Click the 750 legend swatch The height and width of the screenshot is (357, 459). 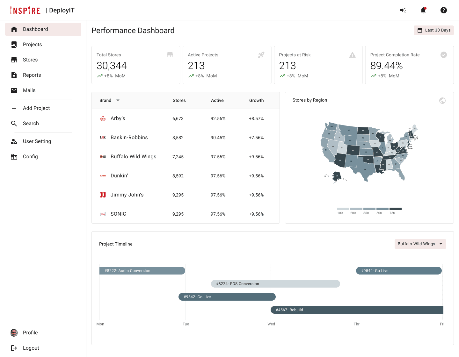(396, 209)
